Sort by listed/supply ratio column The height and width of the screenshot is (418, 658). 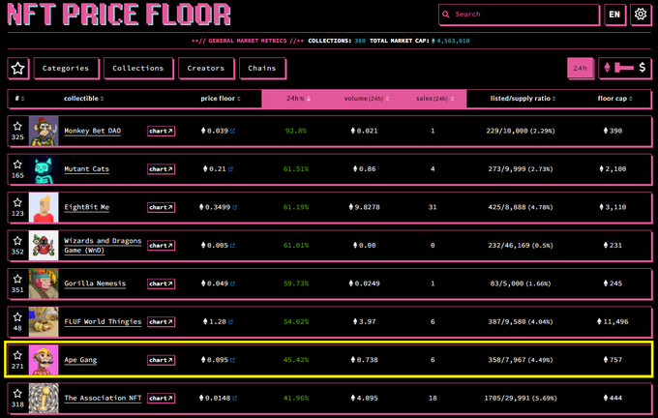[523, 99]
